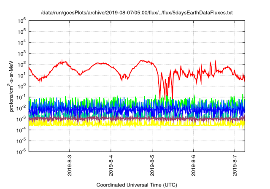Click the 10^0 y-axis tick label
This screenshot has width=270, height=189.
(x=22, y=86)
